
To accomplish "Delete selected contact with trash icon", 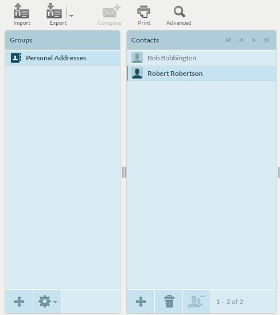I will tap(169, 302).
